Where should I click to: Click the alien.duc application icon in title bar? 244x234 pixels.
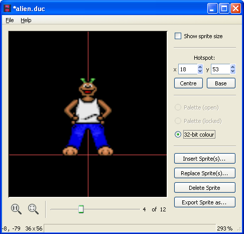click(7, 9)
